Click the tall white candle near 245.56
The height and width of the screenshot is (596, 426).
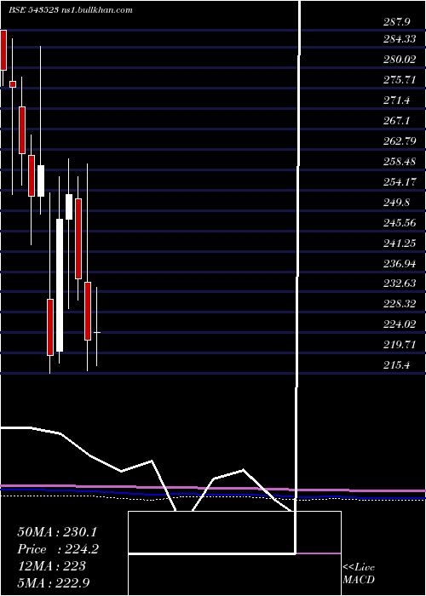60,285
